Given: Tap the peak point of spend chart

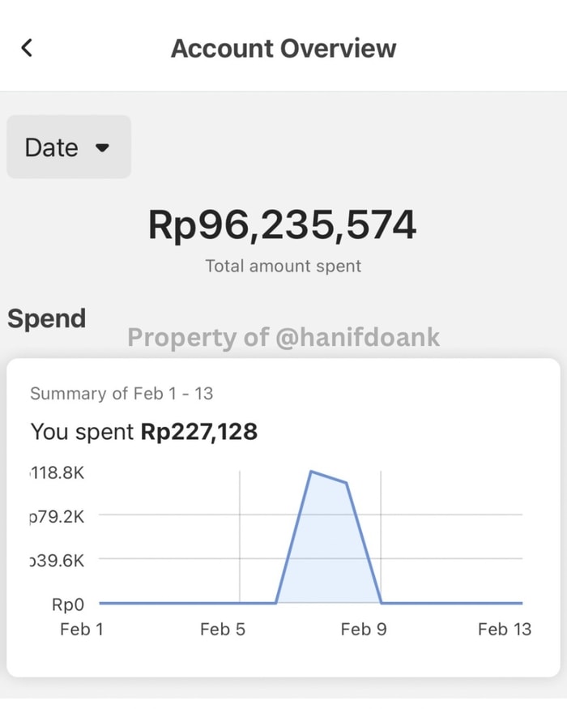Looking at the screenshot, I should point(311,471).
